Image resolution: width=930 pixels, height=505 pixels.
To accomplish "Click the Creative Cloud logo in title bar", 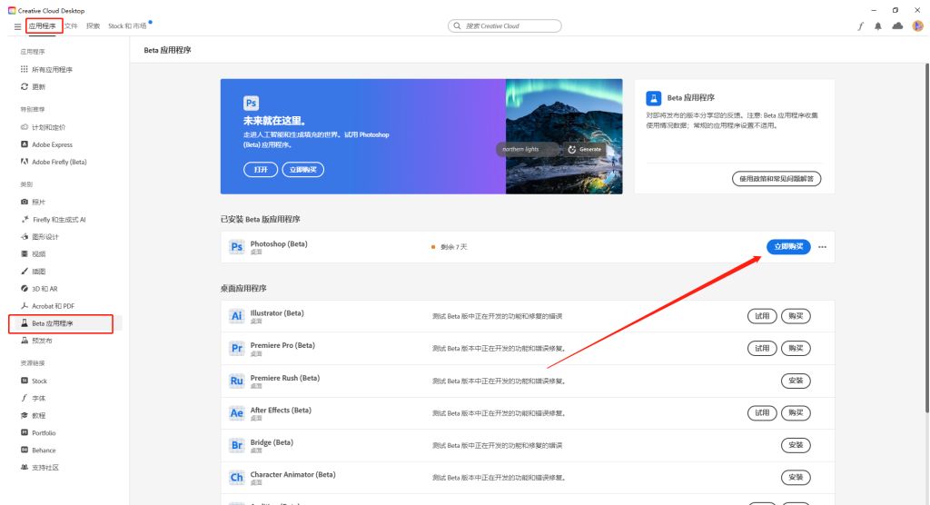I will [x=12, y=11].
